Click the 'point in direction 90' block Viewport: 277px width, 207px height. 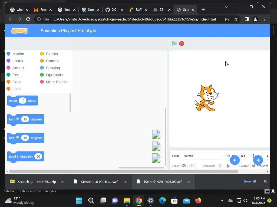click(x=26, y=157)
